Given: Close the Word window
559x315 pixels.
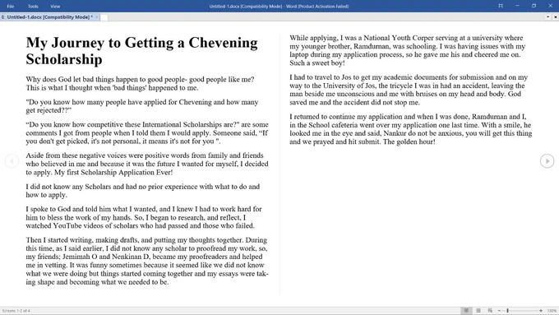Looking at the screenshot, I should pos(551,6).
